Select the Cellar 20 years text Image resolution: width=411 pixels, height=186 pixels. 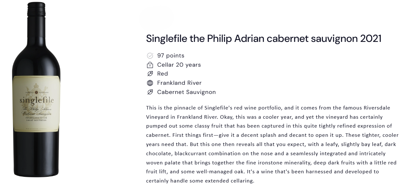(x=179, y=65)
